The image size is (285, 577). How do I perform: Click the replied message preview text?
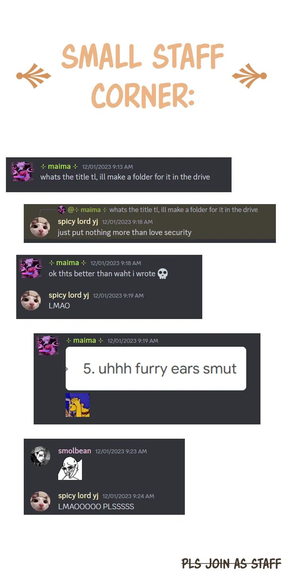click(x=183, y=210)
